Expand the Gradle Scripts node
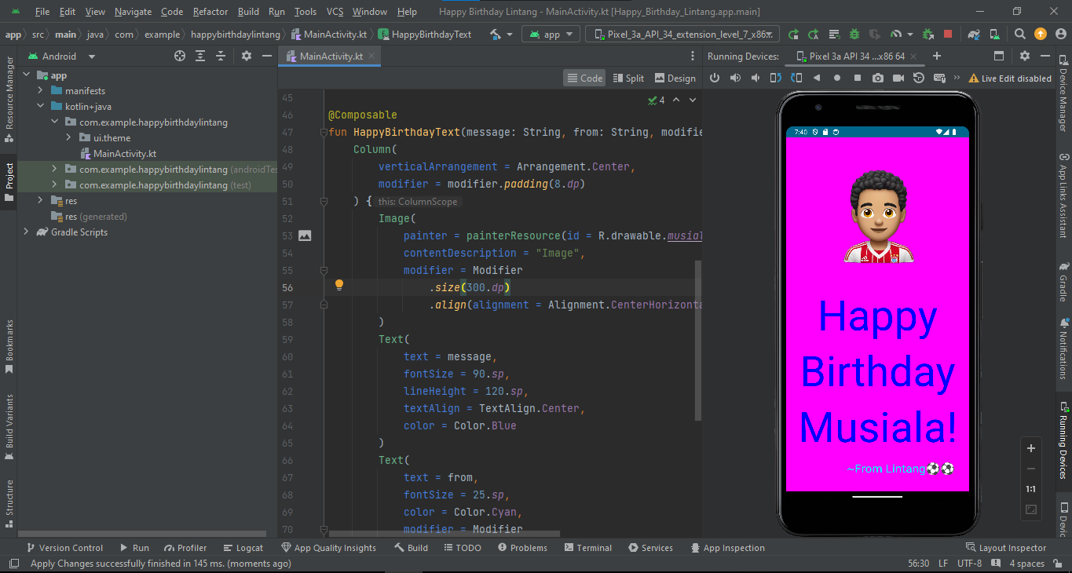 [x=27, y=232]
